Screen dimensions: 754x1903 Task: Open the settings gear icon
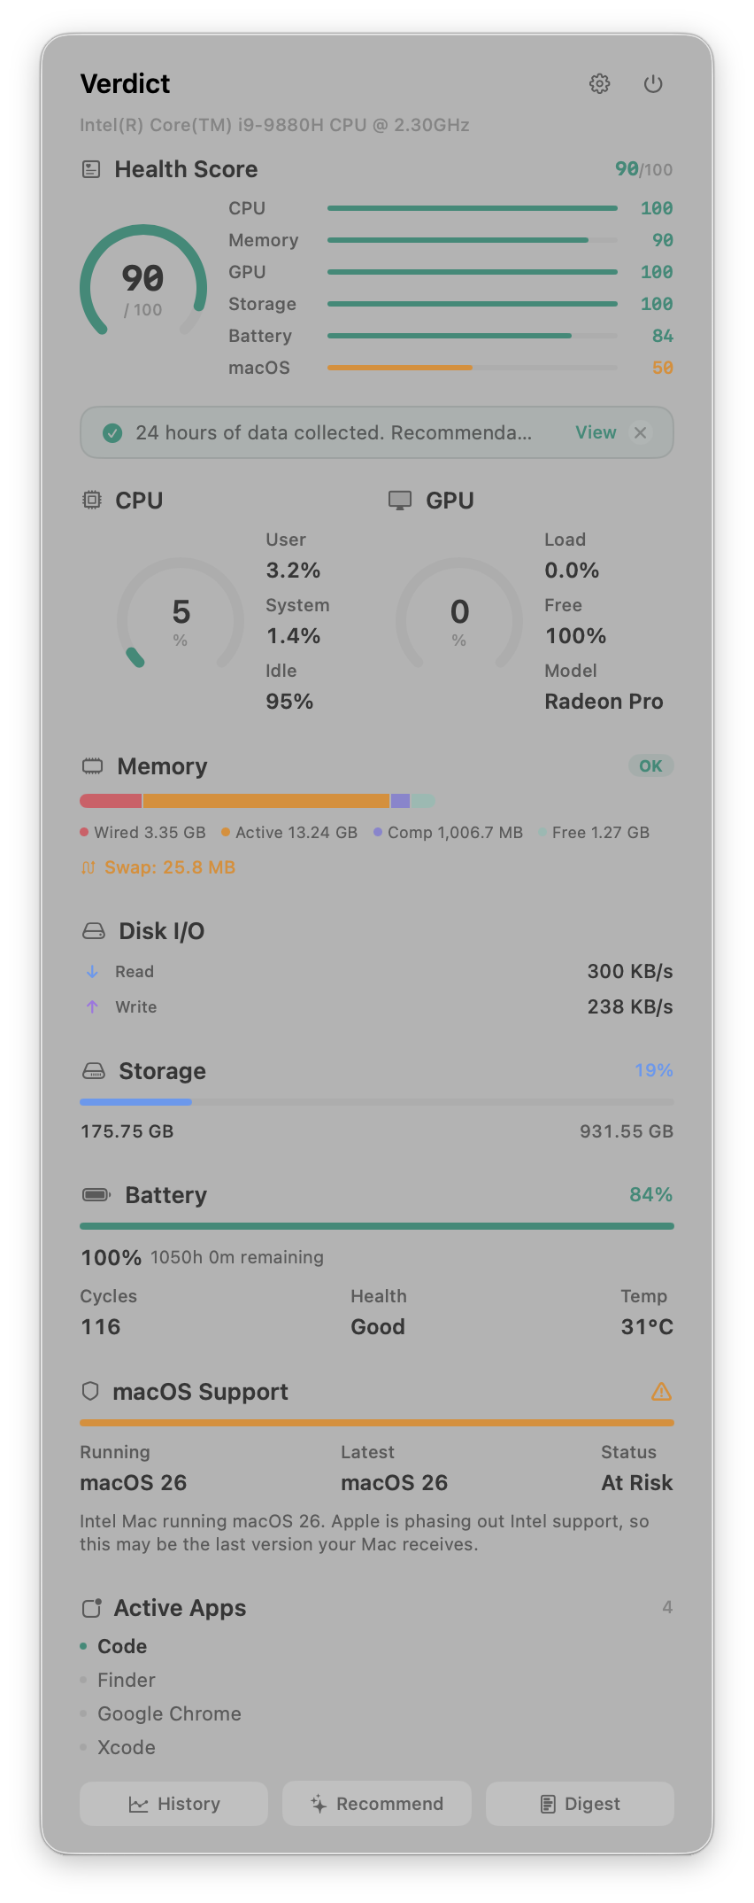click(600, 83)
